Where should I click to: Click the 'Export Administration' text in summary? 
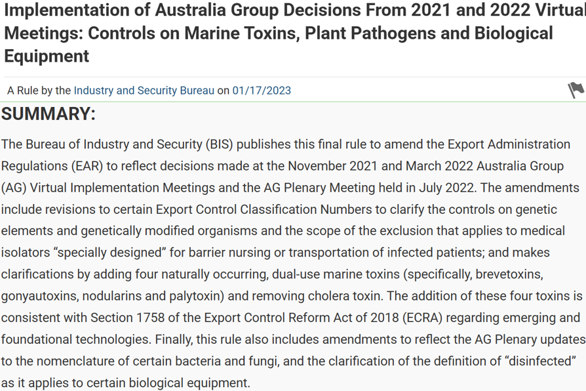(509, 144)
